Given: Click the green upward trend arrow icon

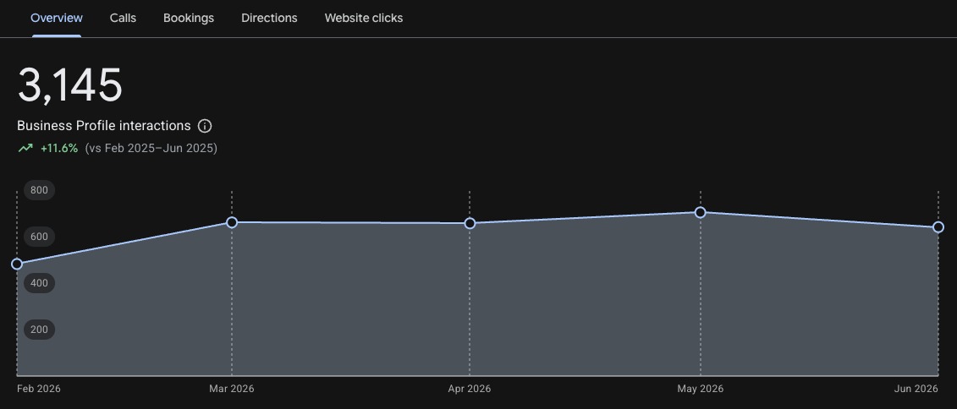Looking at the screenshot, I should coord(25,148).
